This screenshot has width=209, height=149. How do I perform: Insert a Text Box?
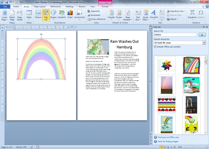pyautogui.click(x=138, y=15)
